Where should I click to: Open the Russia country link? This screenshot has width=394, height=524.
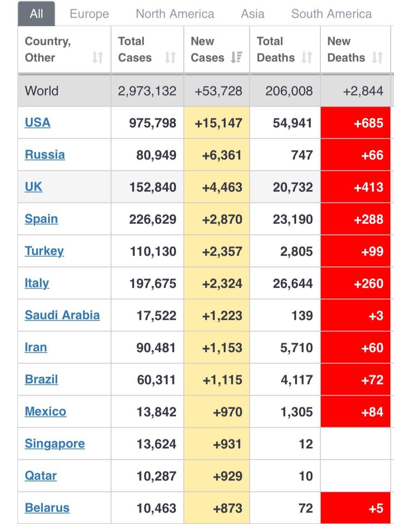point(44,155)
